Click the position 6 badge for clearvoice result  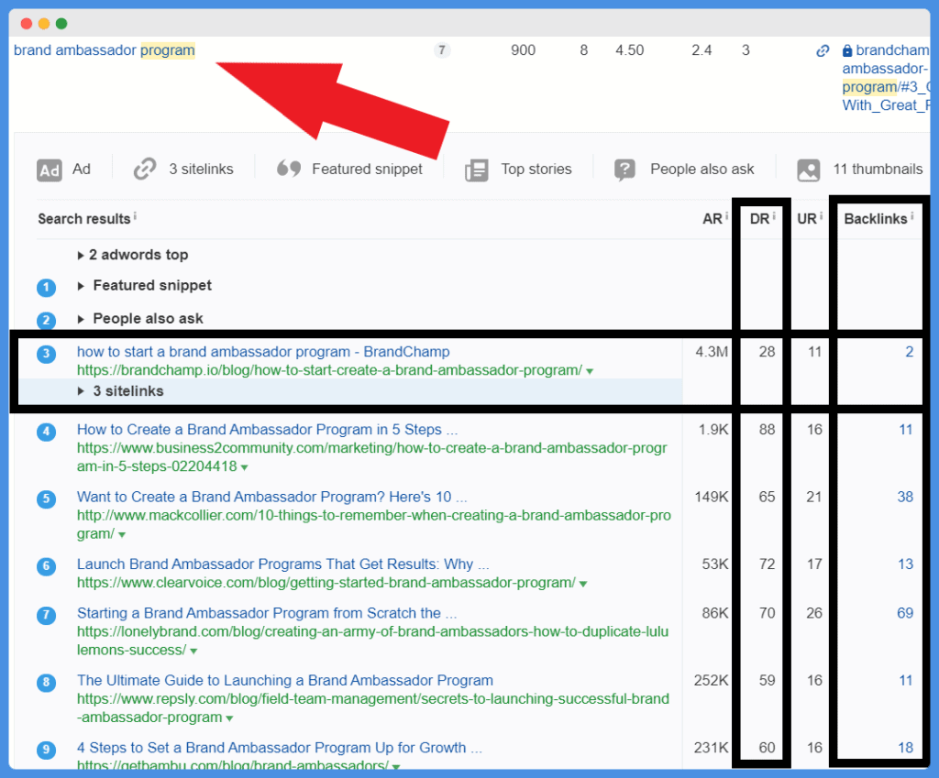(x=46, y=566)
